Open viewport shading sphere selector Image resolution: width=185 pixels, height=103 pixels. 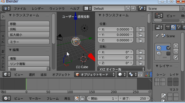pyautogui.click(x=121, y=74)
